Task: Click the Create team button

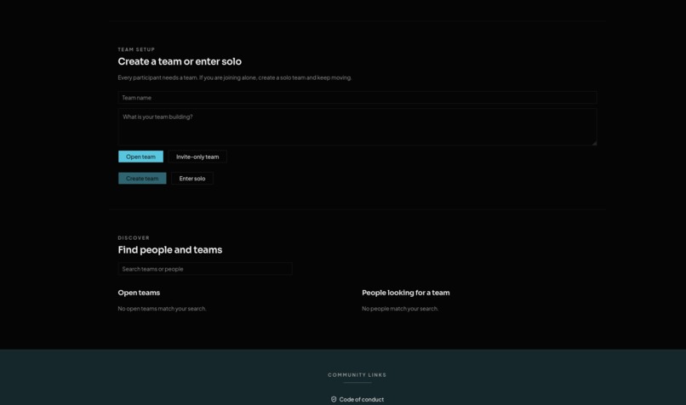Action: click(x=142, y=179)
